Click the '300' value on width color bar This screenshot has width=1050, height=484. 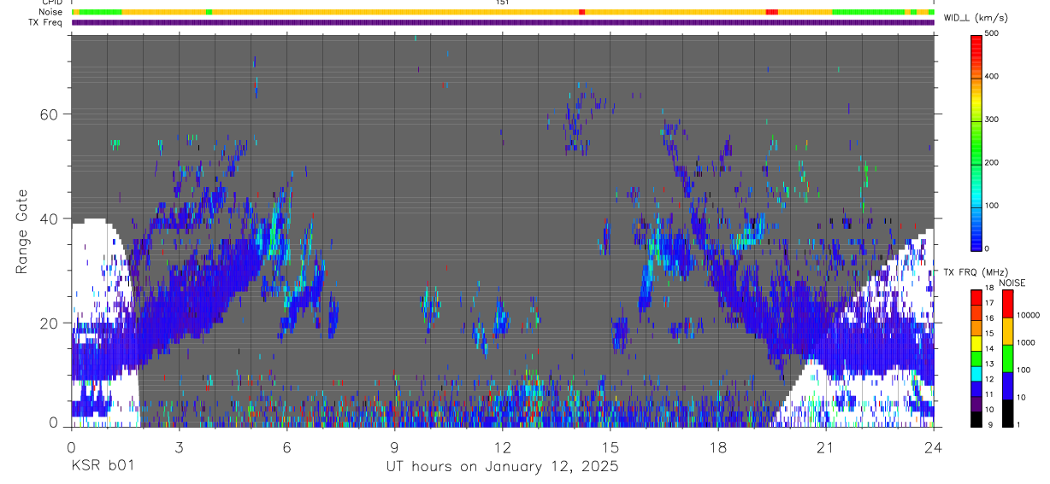992,120
